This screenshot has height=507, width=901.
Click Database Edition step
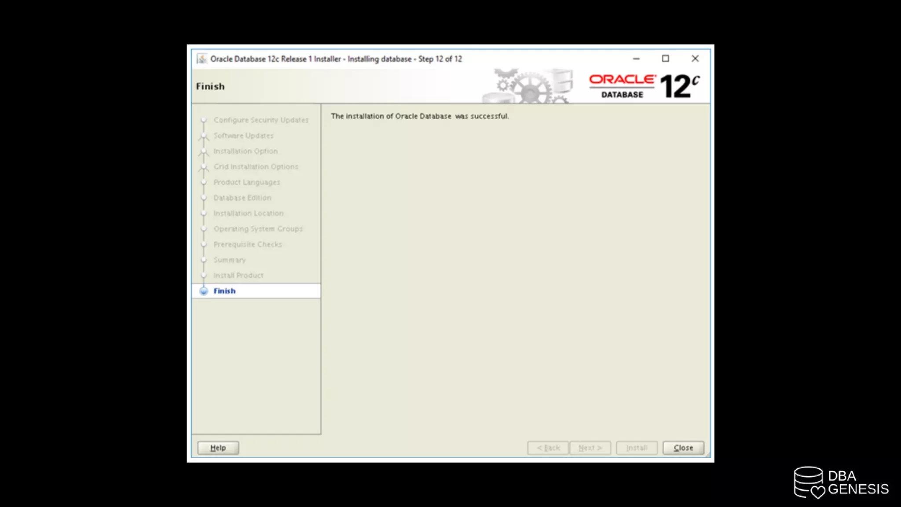tap(242, 198)
